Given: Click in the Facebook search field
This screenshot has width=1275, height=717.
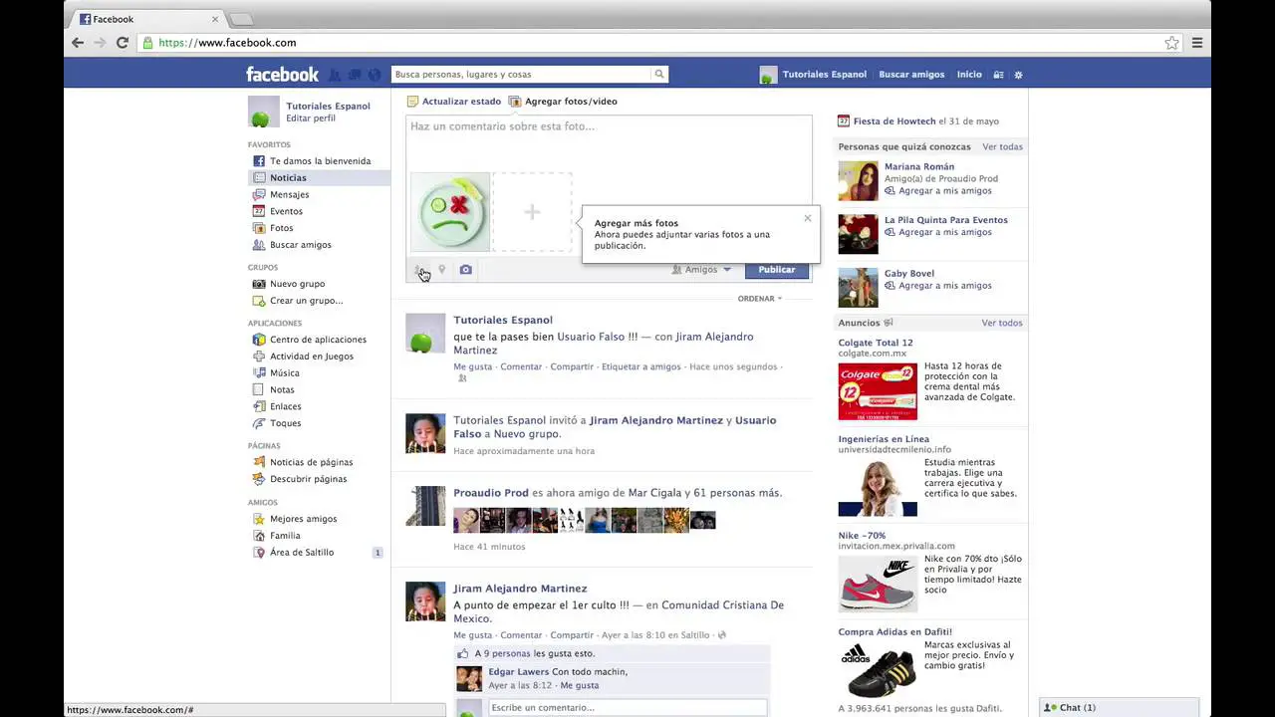Looking at the screenshot, I should pos(522,75).
